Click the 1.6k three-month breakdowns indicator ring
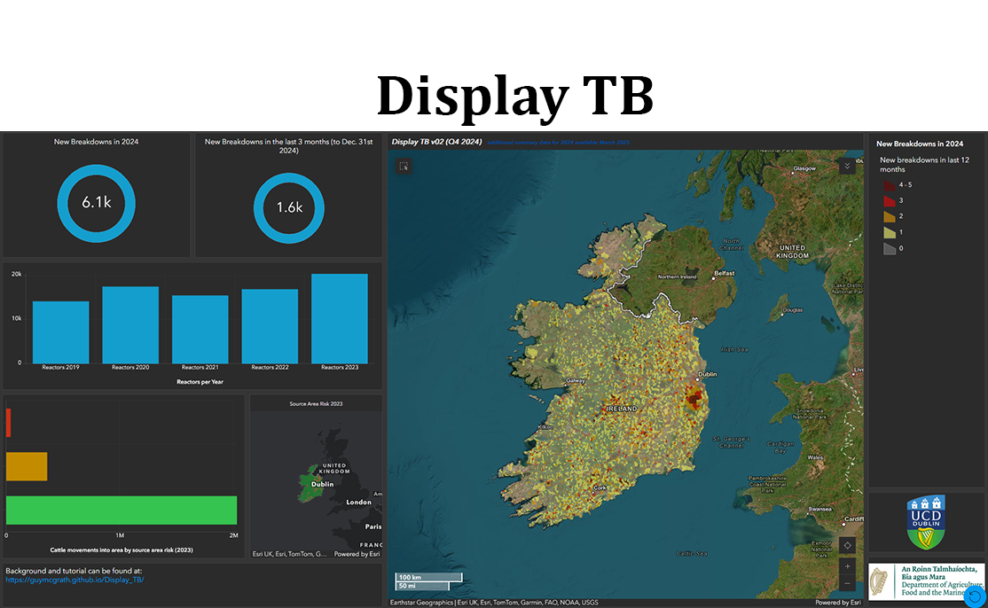 289,208
